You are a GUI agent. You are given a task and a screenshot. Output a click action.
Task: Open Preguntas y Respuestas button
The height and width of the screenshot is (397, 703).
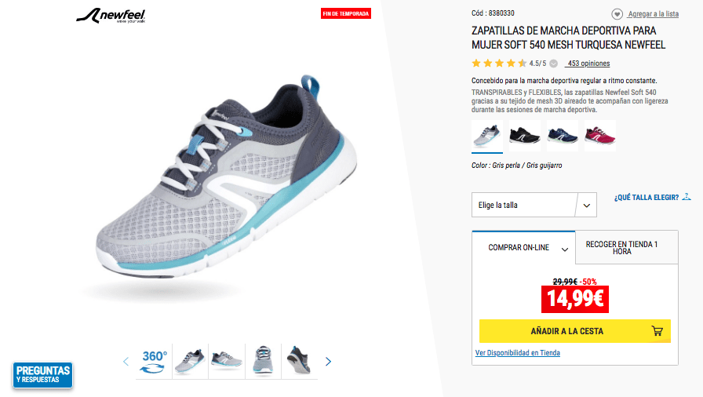click(42, 375)
